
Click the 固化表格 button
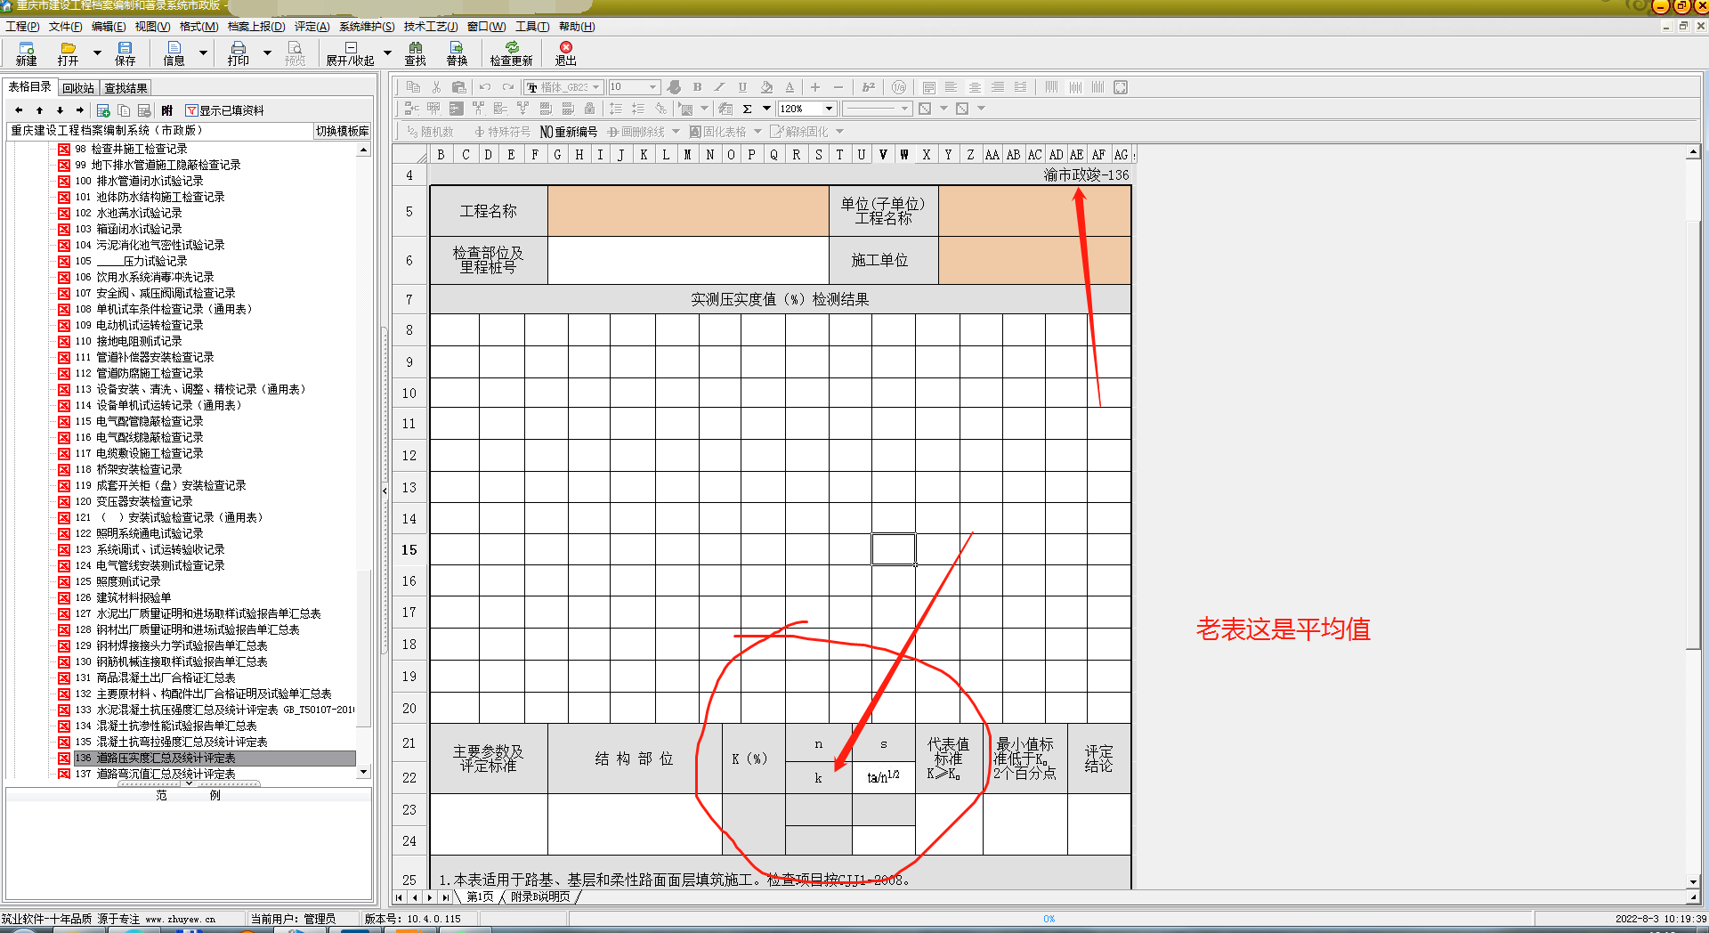tap(718, 132)
